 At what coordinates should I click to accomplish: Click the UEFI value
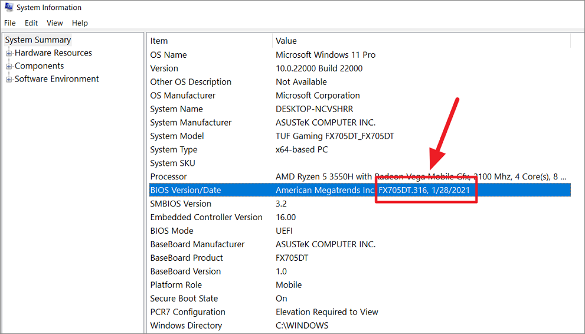point(285,231)
